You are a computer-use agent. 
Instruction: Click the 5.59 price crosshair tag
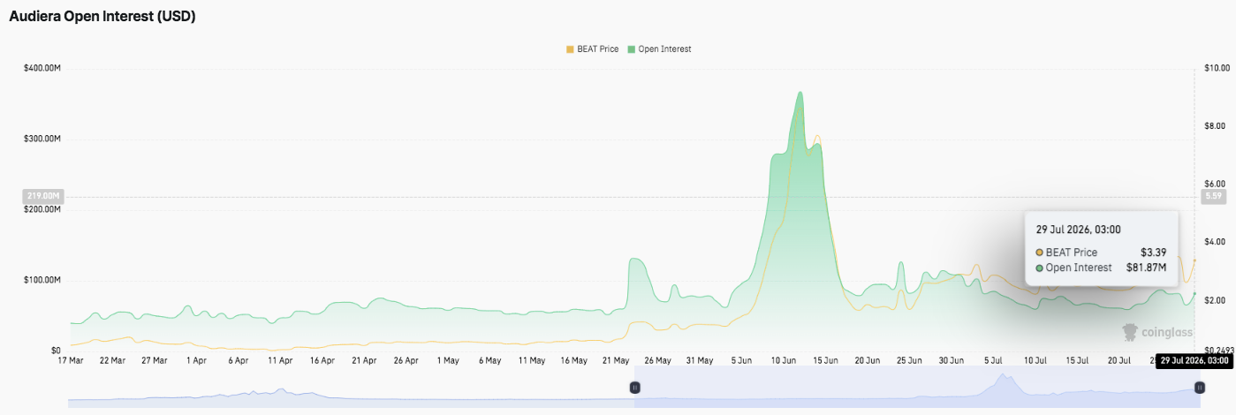(x=1213, y=196)
